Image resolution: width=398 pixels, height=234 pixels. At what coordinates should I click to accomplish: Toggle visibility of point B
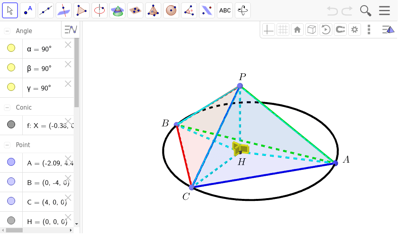(11, 182)
